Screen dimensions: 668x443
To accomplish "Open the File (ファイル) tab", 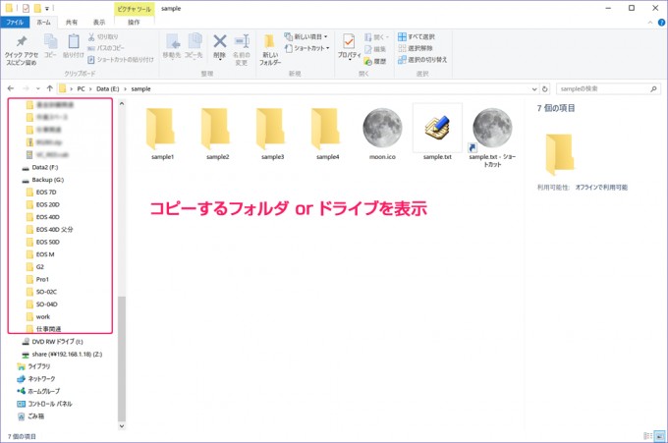I will [15, 23].
